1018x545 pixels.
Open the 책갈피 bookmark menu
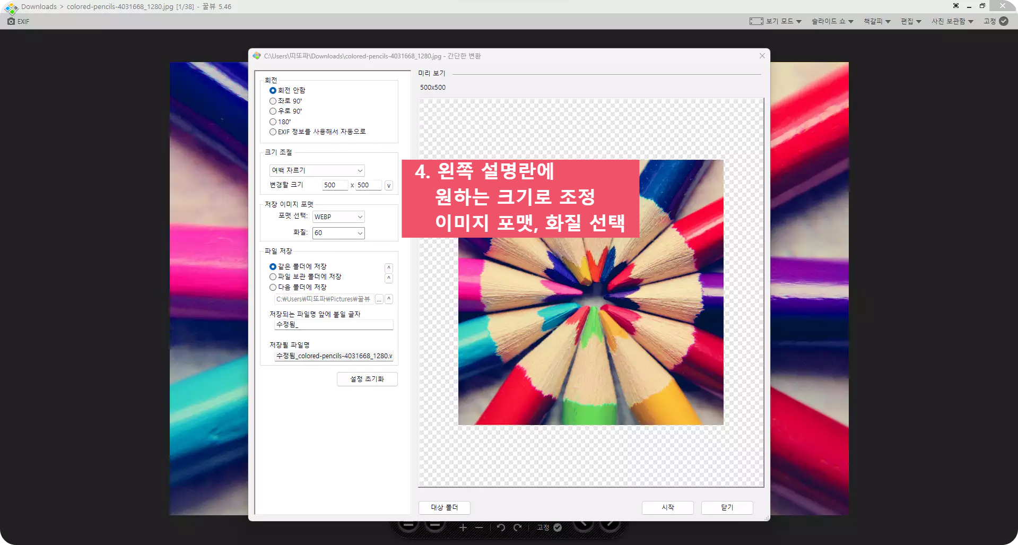874,21
